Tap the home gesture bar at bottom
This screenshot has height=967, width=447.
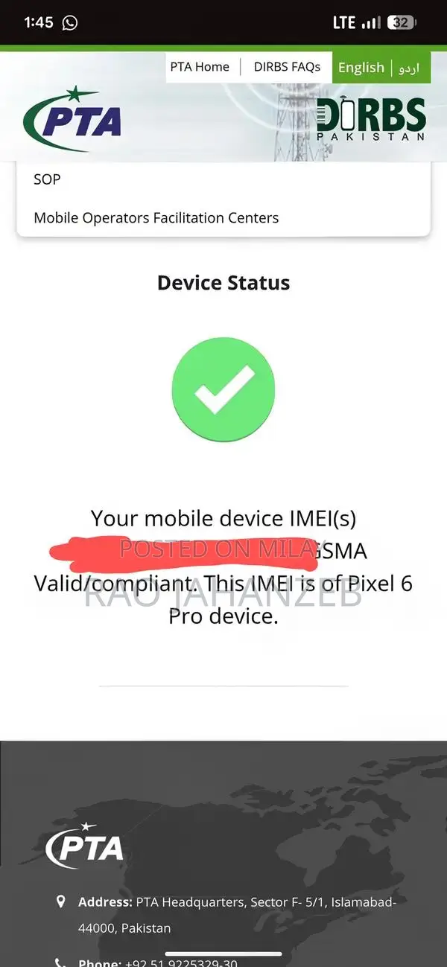click(x=223, y=954)
